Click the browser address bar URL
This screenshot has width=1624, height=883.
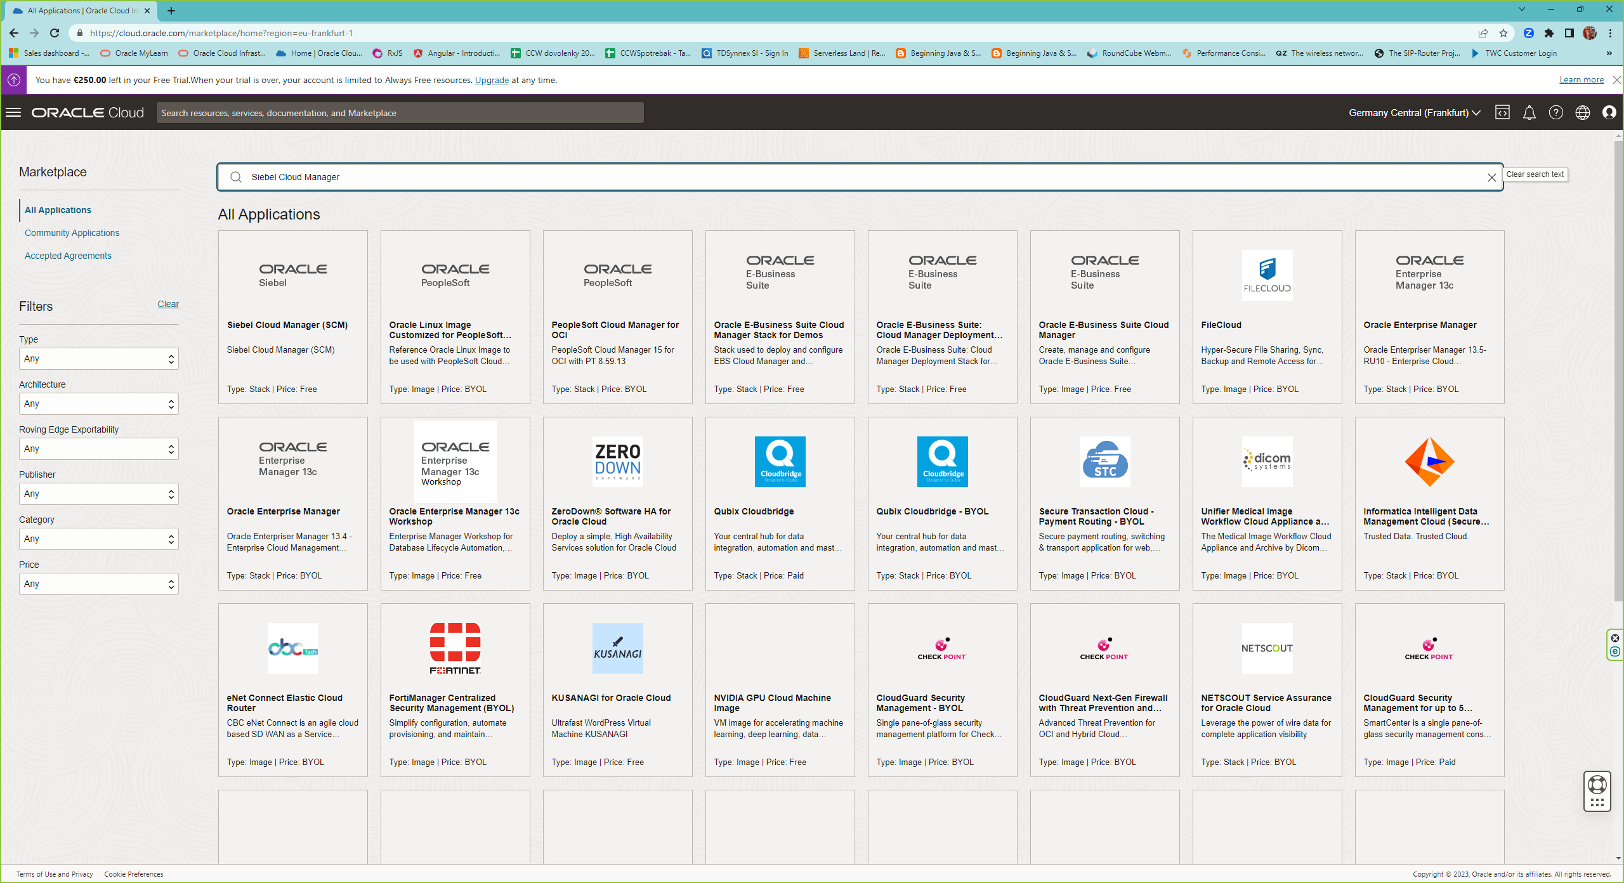tap(221, 33)
